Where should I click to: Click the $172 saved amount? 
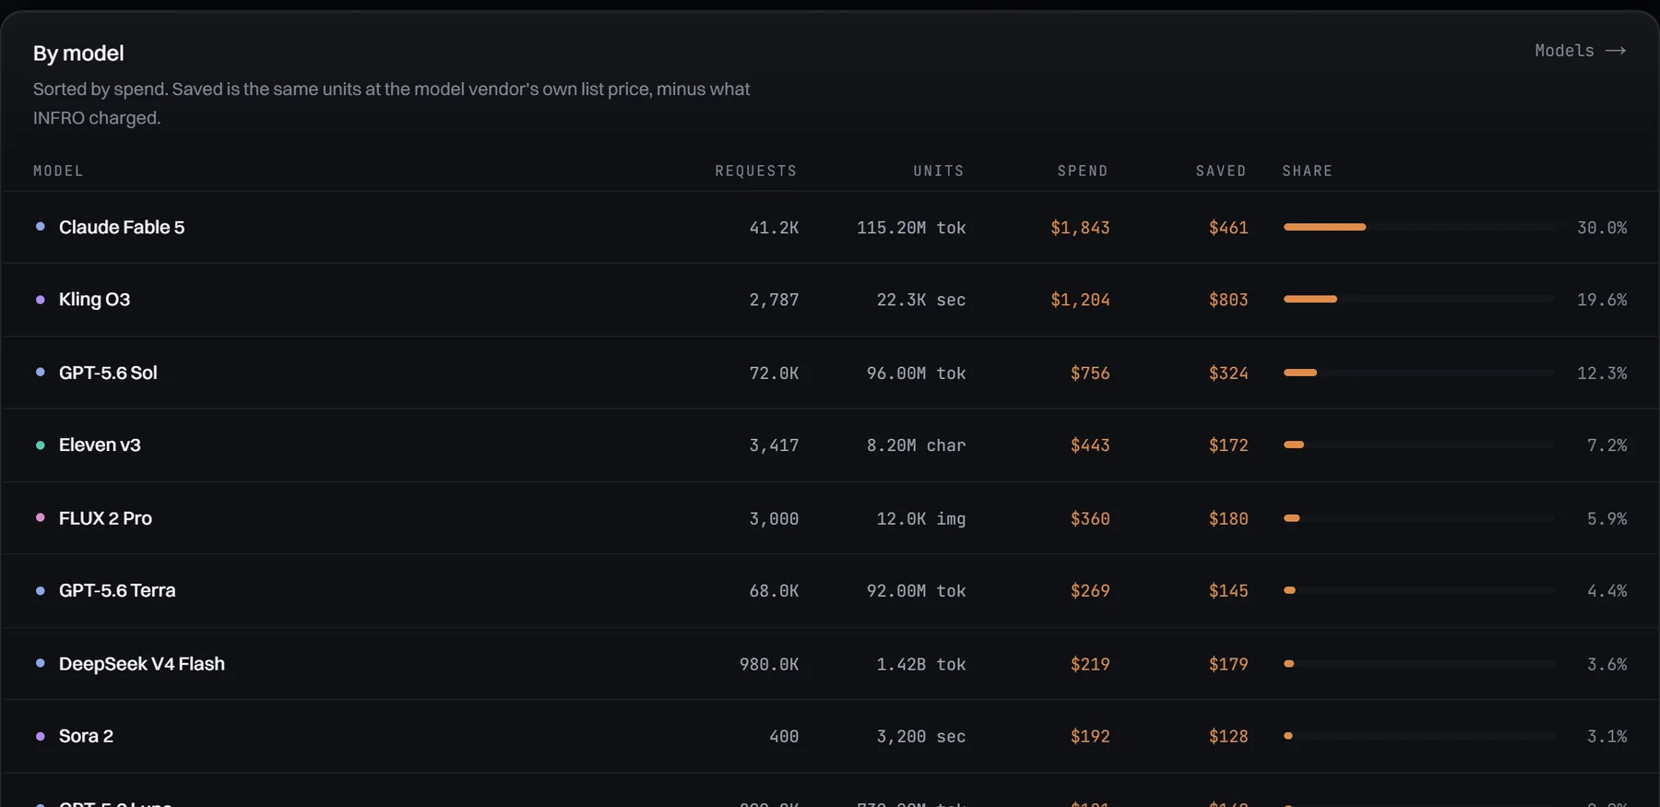pyautogui.click(x=1228, y=445)
